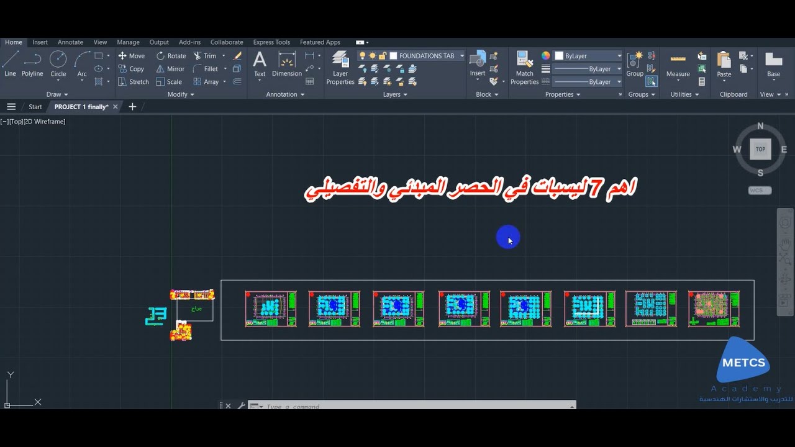The image size is (795, 447).
Task: Switch to the Insert ribbon tab
Action: pos(40,42)
